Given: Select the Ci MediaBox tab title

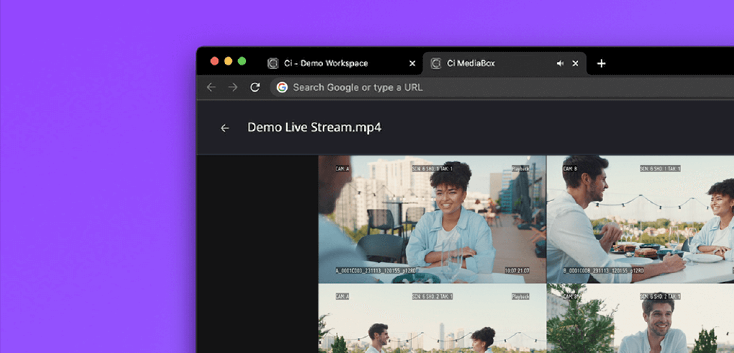Looking at the screenshot, I should [471, 63].
